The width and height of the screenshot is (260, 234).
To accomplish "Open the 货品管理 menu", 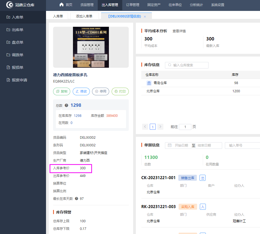I will pyautogui.click(x=87, y=5).
